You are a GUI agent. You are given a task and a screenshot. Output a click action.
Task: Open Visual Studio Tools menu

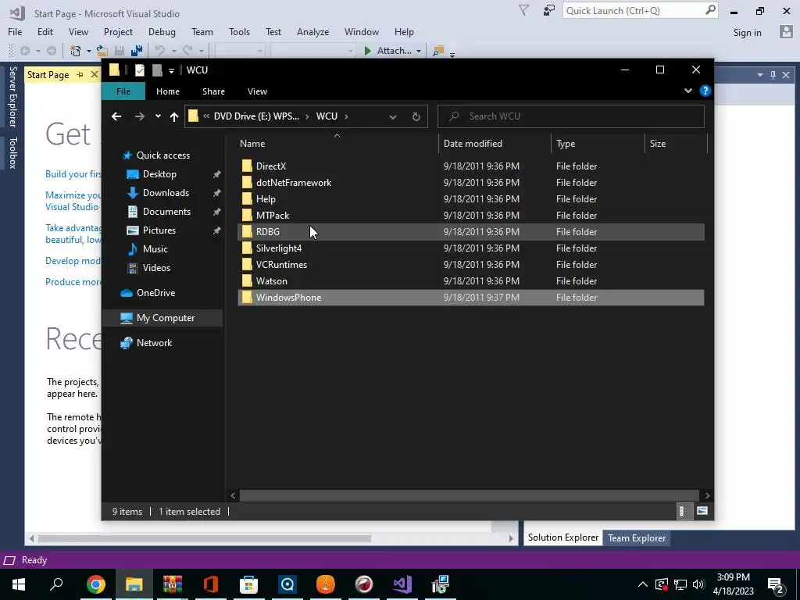point(239,31)
